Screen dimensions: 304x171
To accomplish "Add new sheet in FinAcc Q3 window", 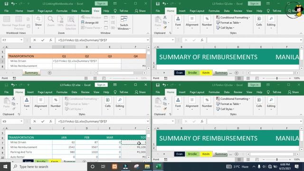I will click(237, 154).
